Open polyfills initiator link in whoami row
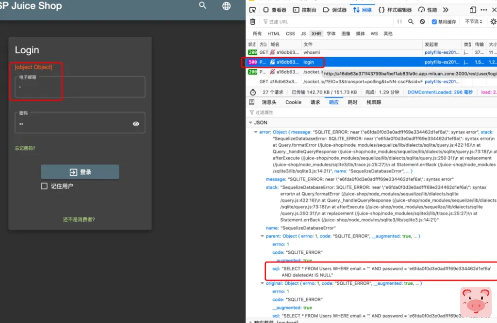This screenshot has width=497, height=323. [x=442, y=52]
